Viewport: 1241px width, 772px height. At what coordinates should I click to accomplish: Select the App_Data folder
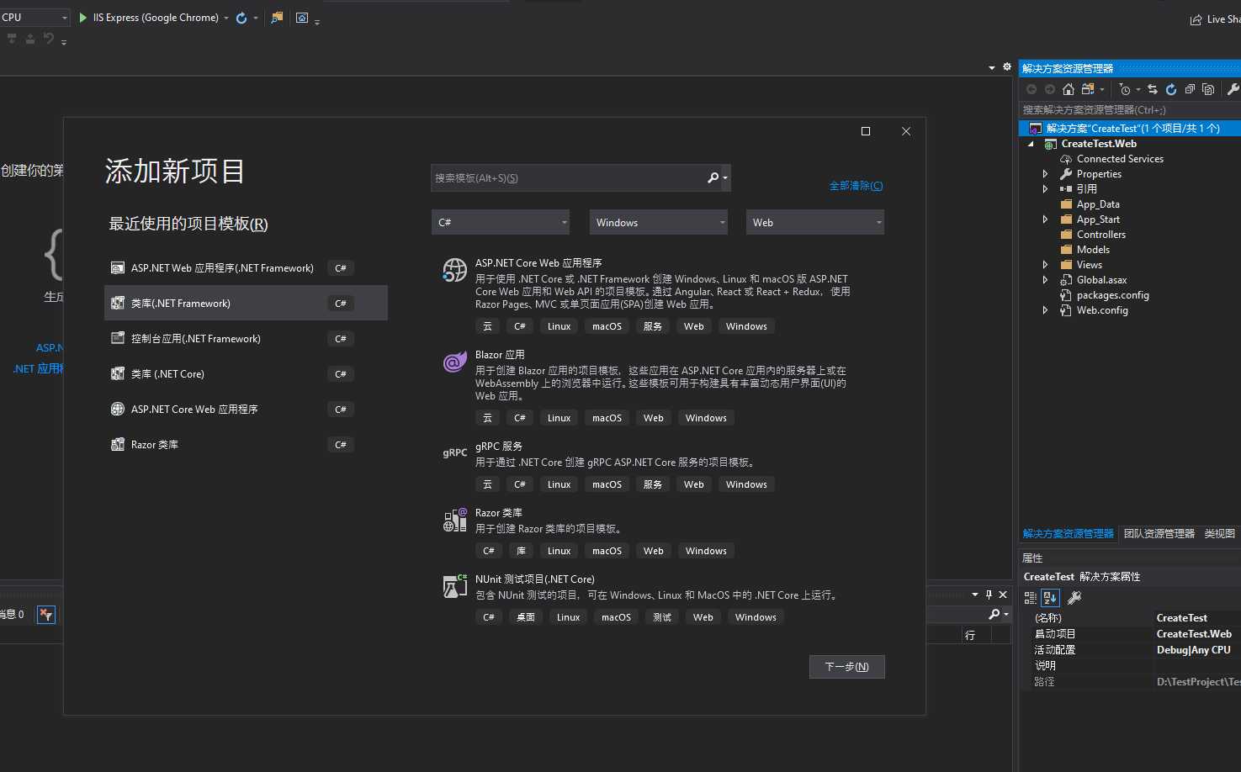pyautogui.click(x=1098, y=204)
